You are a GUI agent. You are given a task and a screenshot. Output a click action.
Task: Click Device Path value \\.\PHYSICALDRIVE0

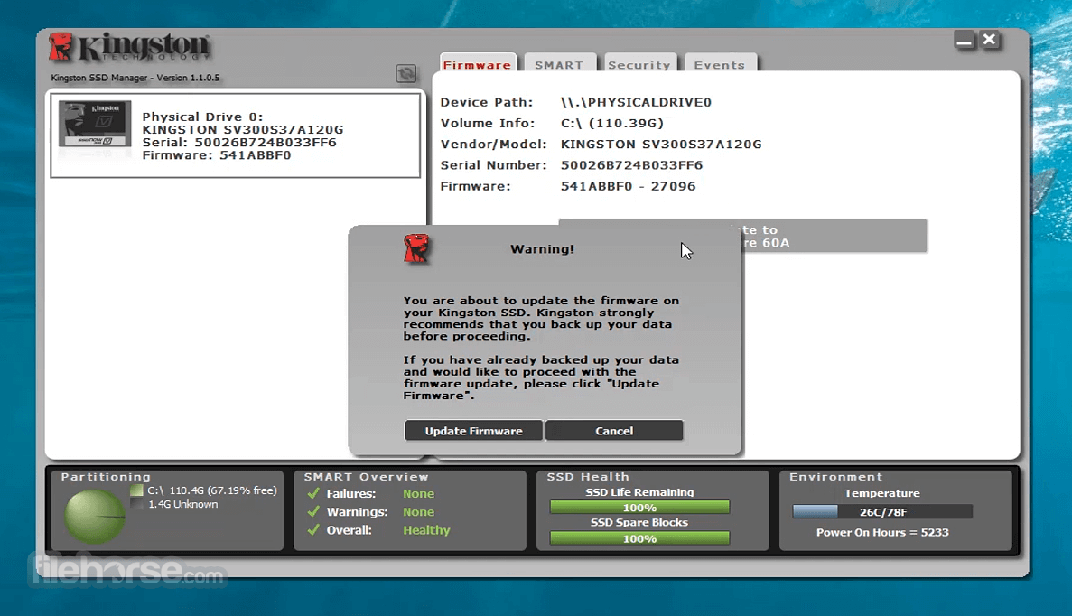pyautogui.click(x=636, y=103)
